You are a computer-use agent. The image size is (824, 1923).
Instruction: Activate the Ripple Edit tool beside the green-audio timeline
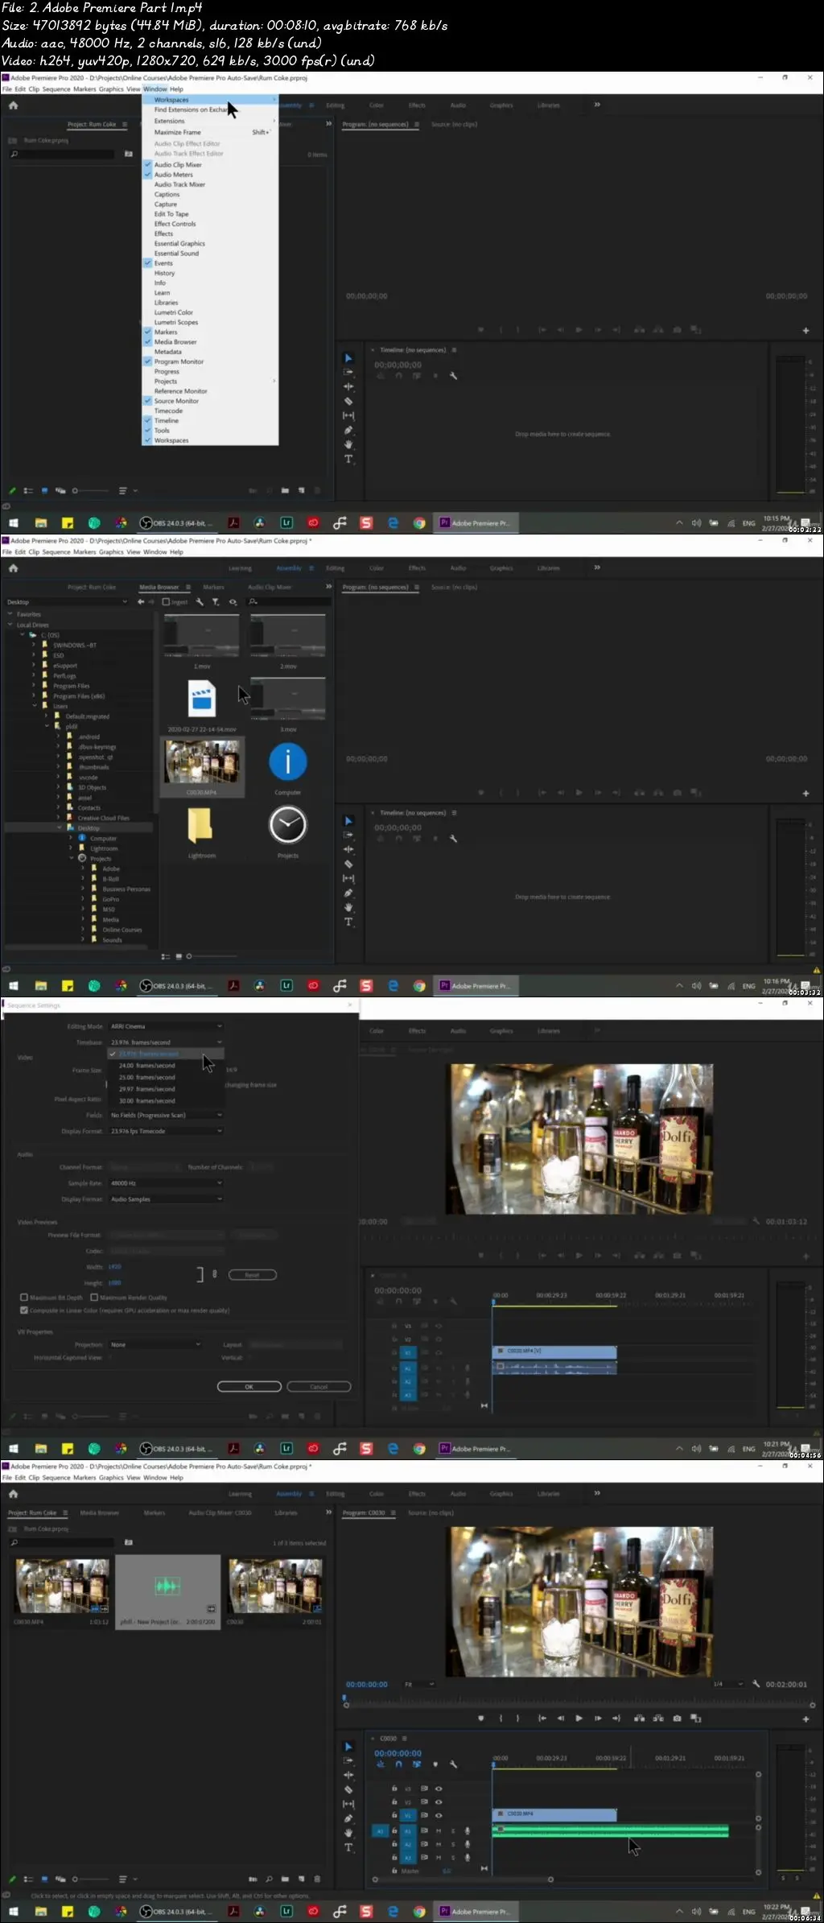[348, 1775]
